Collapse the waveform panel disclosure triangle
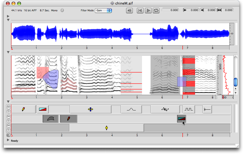Viewport: 243px width, 154px height. (8, 21)
